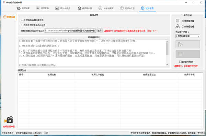Viewport: 206px width, 136px height.
Task: Click the 选择执行功能 label
Action: click(182, 32)
